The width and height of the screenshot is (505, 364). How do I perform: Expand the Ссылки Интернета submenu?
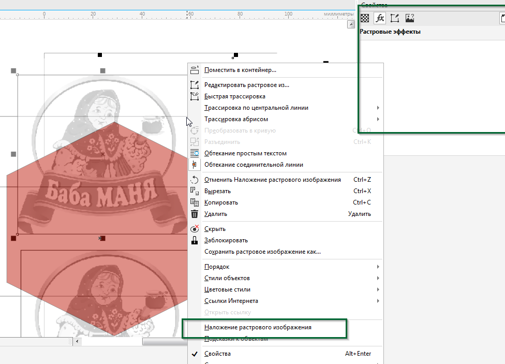(x=285, y=301)
